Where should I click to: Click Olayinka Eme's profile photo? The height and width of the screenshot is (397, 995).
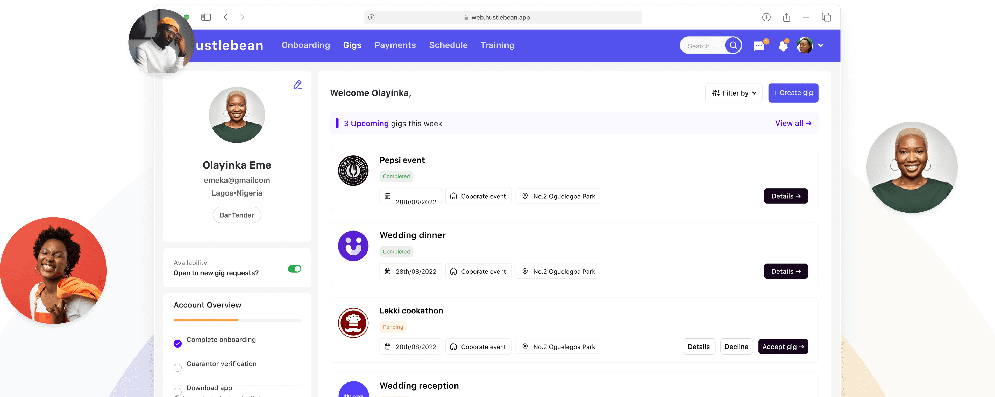pyautogui.click(x=237, y=115)
